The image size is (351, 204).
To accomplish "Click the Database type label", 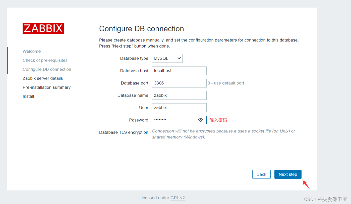I will coord(134,58).
